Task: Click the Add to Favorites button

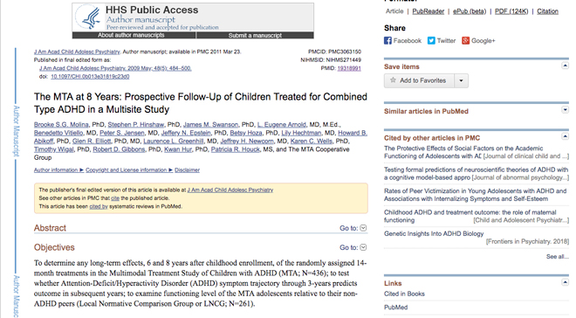Action: (x=419, y=80)
